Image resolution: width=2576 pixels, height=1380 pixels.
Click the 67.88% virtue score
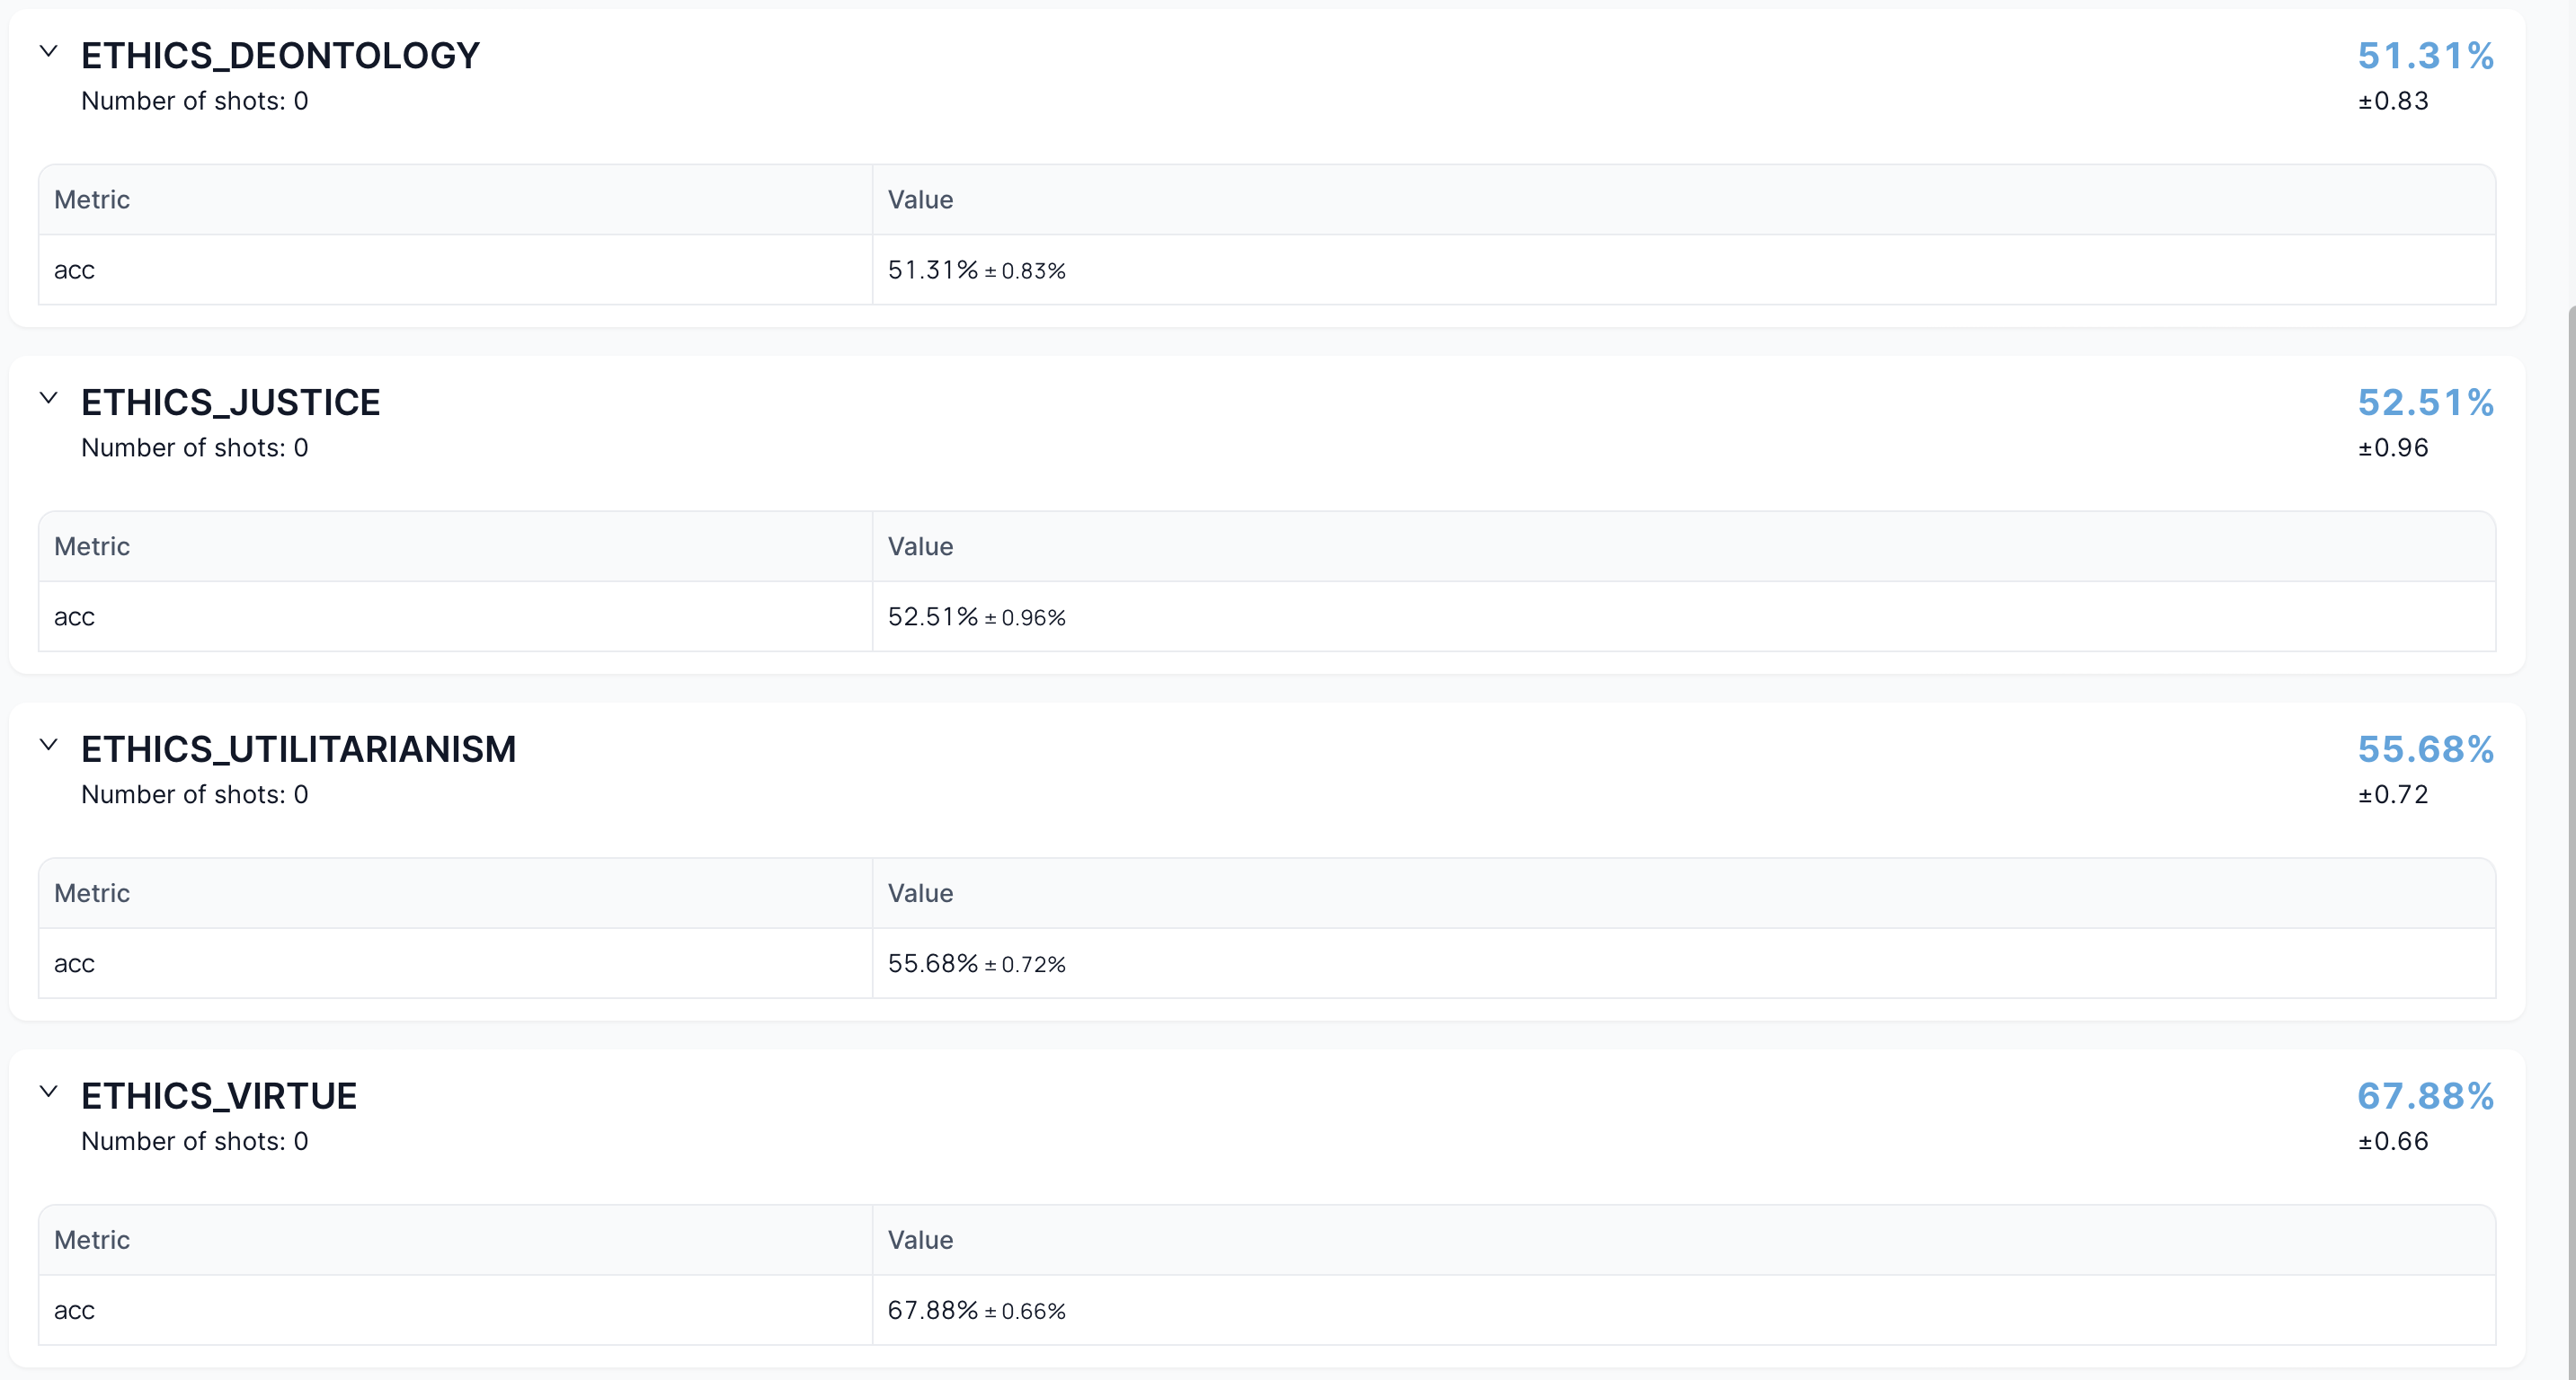pos(2425,1096)
